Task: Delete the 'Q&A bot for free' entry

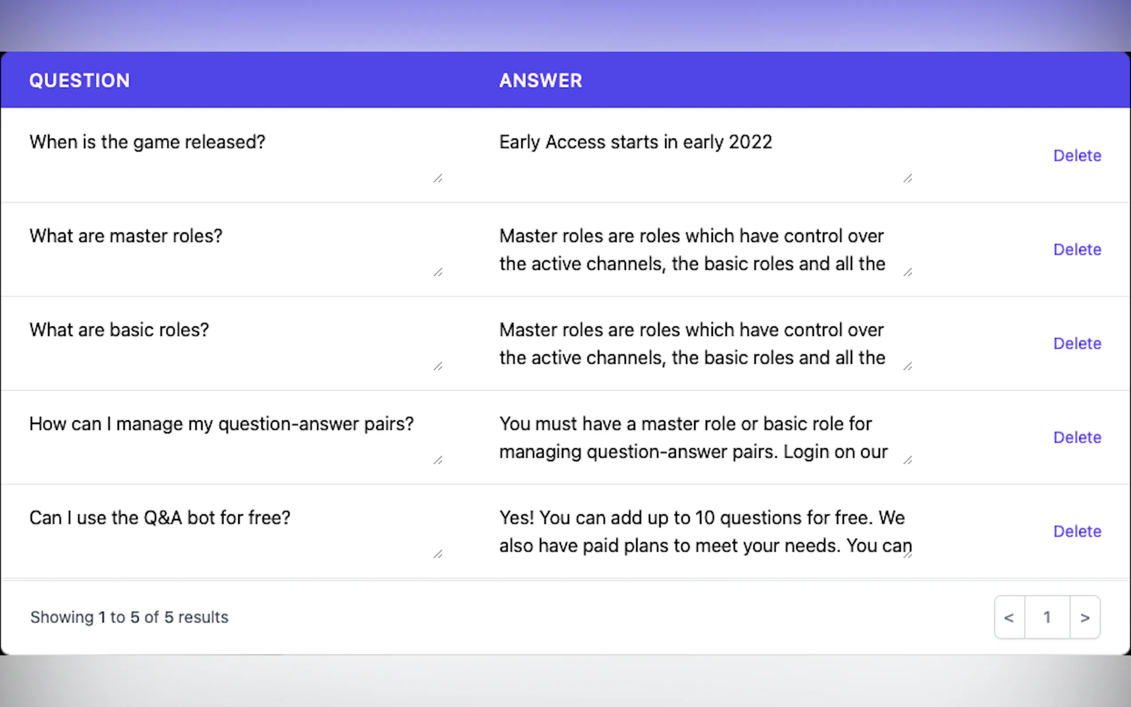Action: click(1077, 532)
